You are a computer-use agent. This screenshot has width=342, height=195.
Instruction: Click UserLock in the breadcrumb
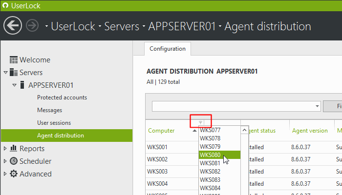[x=73, y=26]
